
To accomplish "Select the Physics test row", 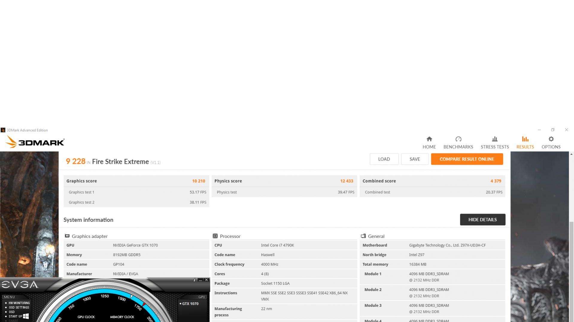I will coord(284,192).
